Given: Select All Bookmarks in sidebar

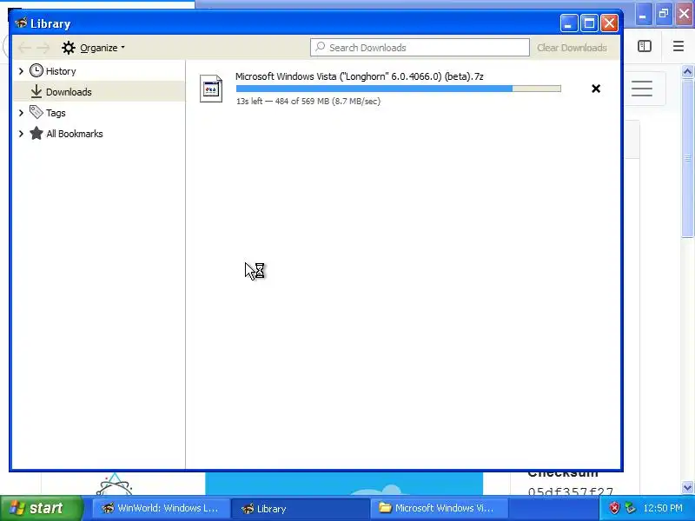Looking at the screenshot, I should click(66, 134).
